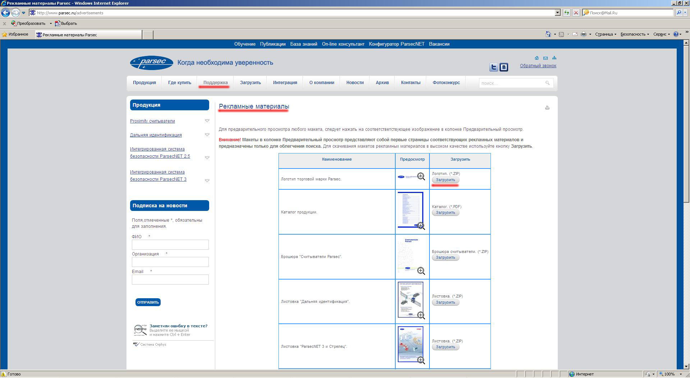Image resolution: width=690 pixels, height=378 pixels.
Task: Click magnifier on Дальняя идентификация leaflet preview
Action: 421,315
